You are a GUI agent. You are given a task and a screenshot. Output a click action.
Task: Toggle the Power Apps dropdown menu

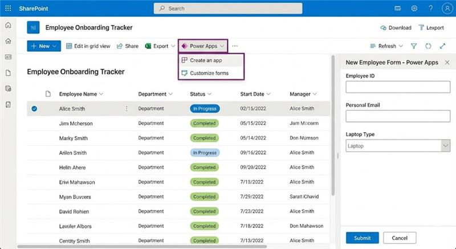tap(203, 46)
